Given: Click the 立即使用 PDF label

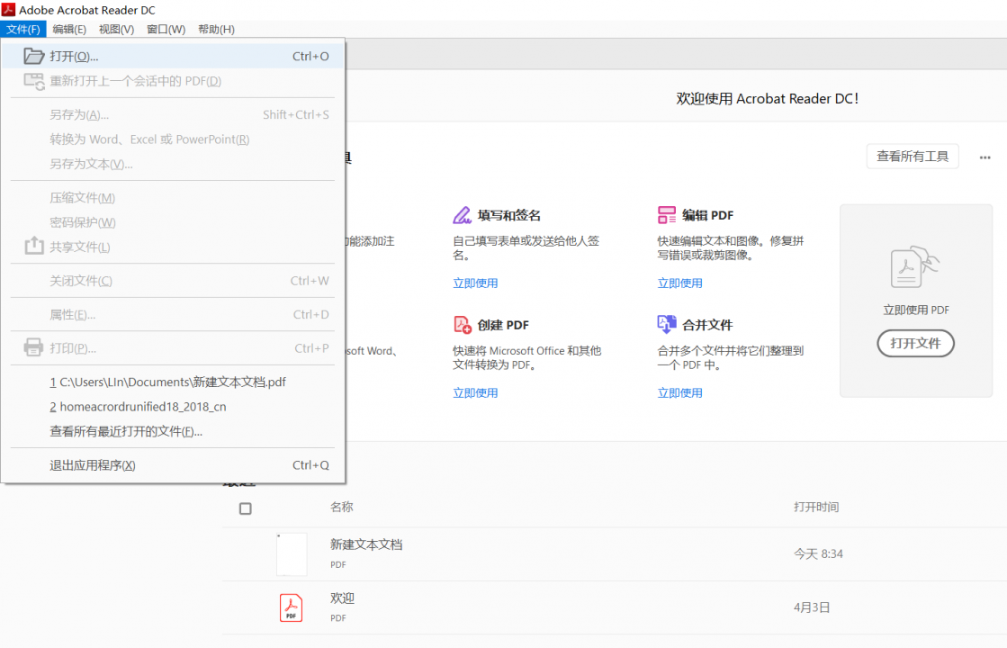Looking at the screenshot, I should pos(916,310).
